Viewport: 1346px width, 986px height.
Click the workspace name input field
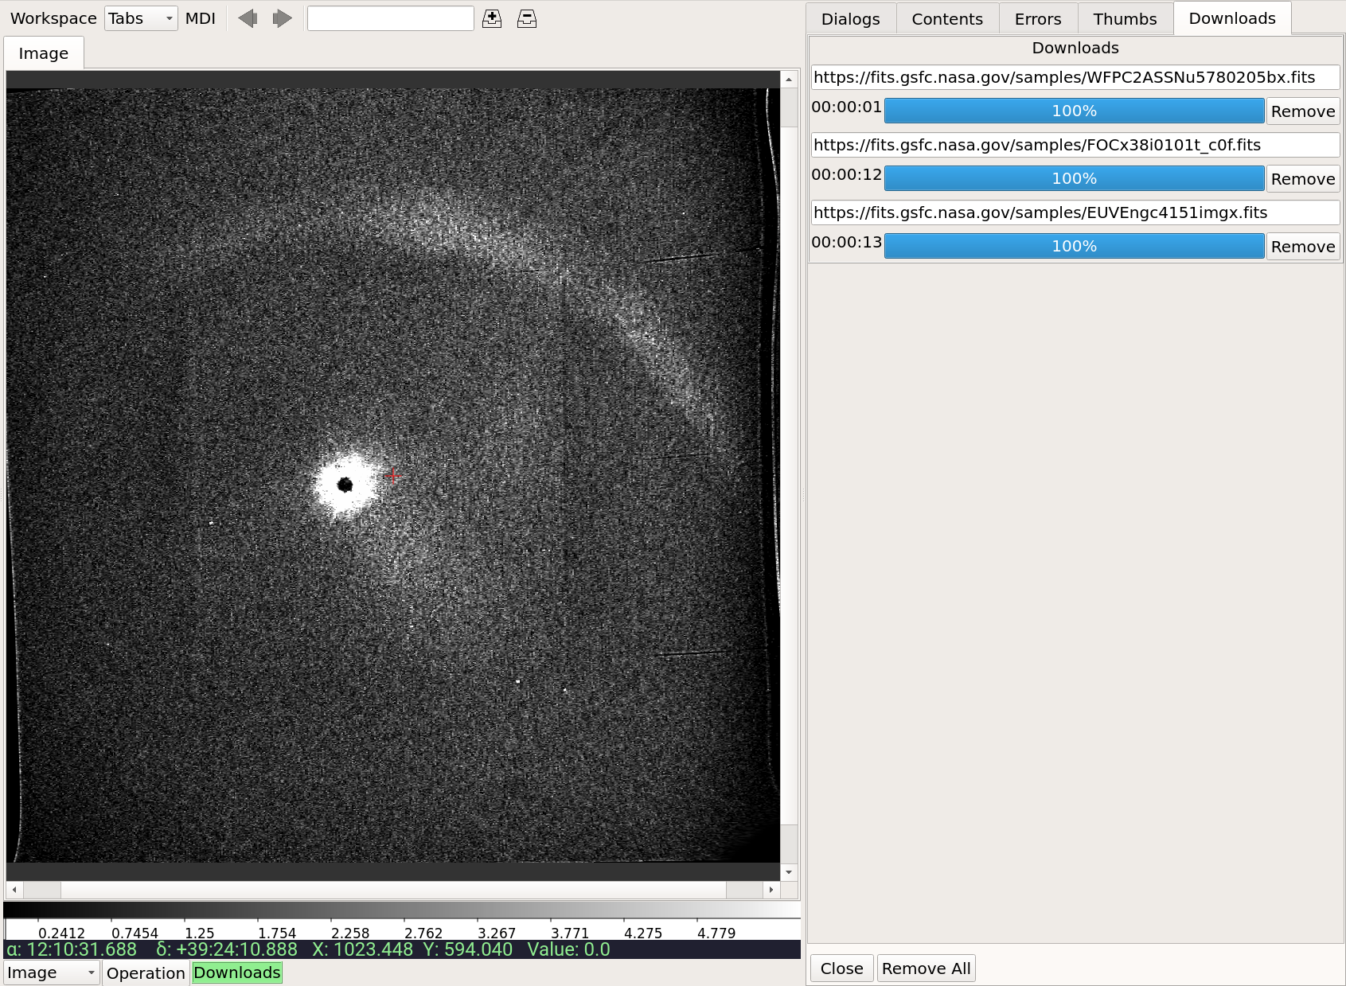391,18
